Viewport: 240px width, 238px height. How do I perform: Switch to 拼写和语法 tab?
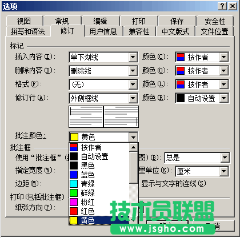28,31
